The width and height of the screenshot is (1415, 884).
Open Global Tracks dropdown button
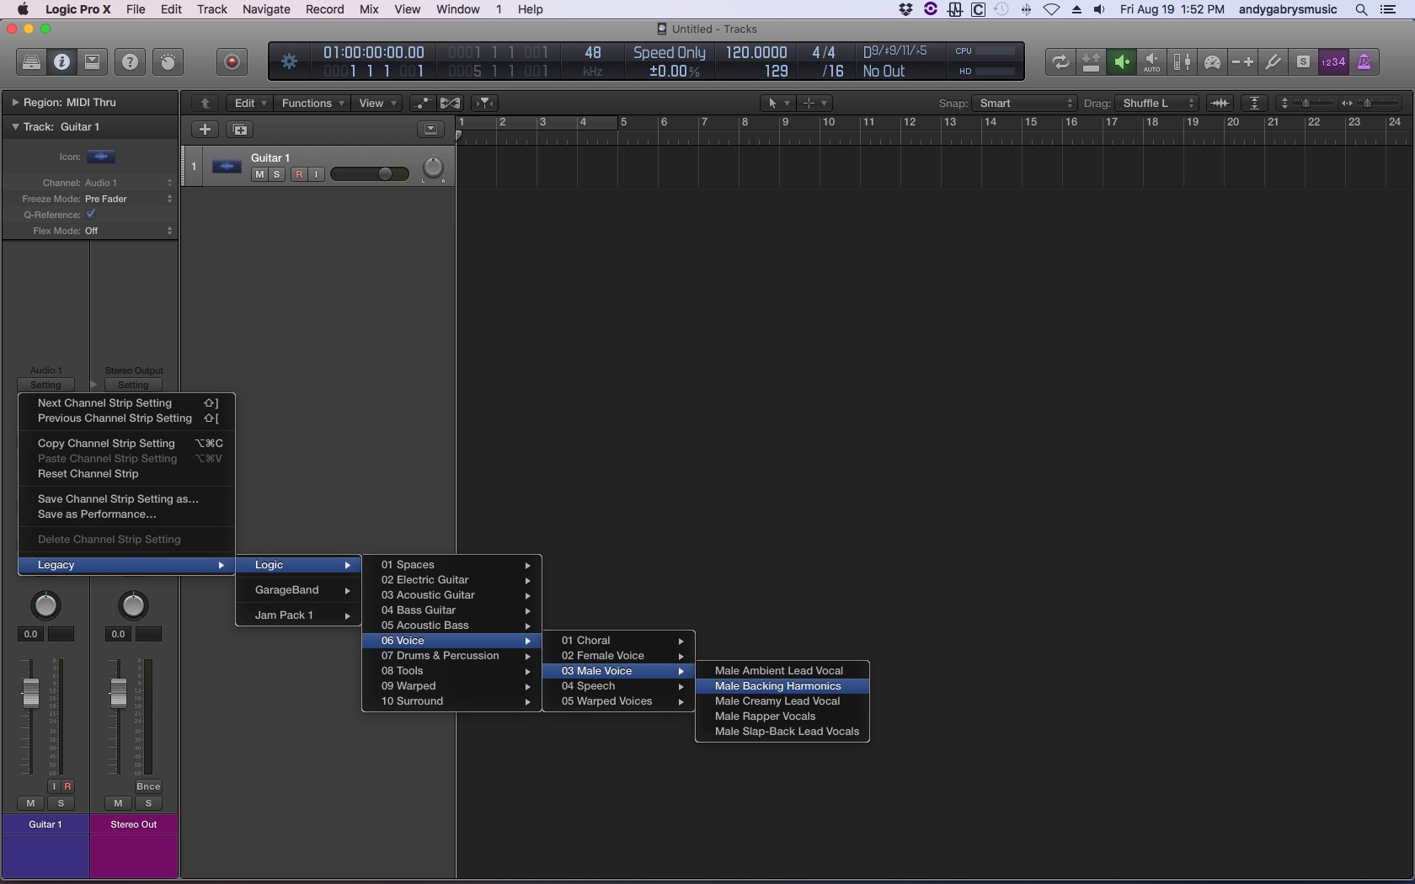(x=430, y=129)
